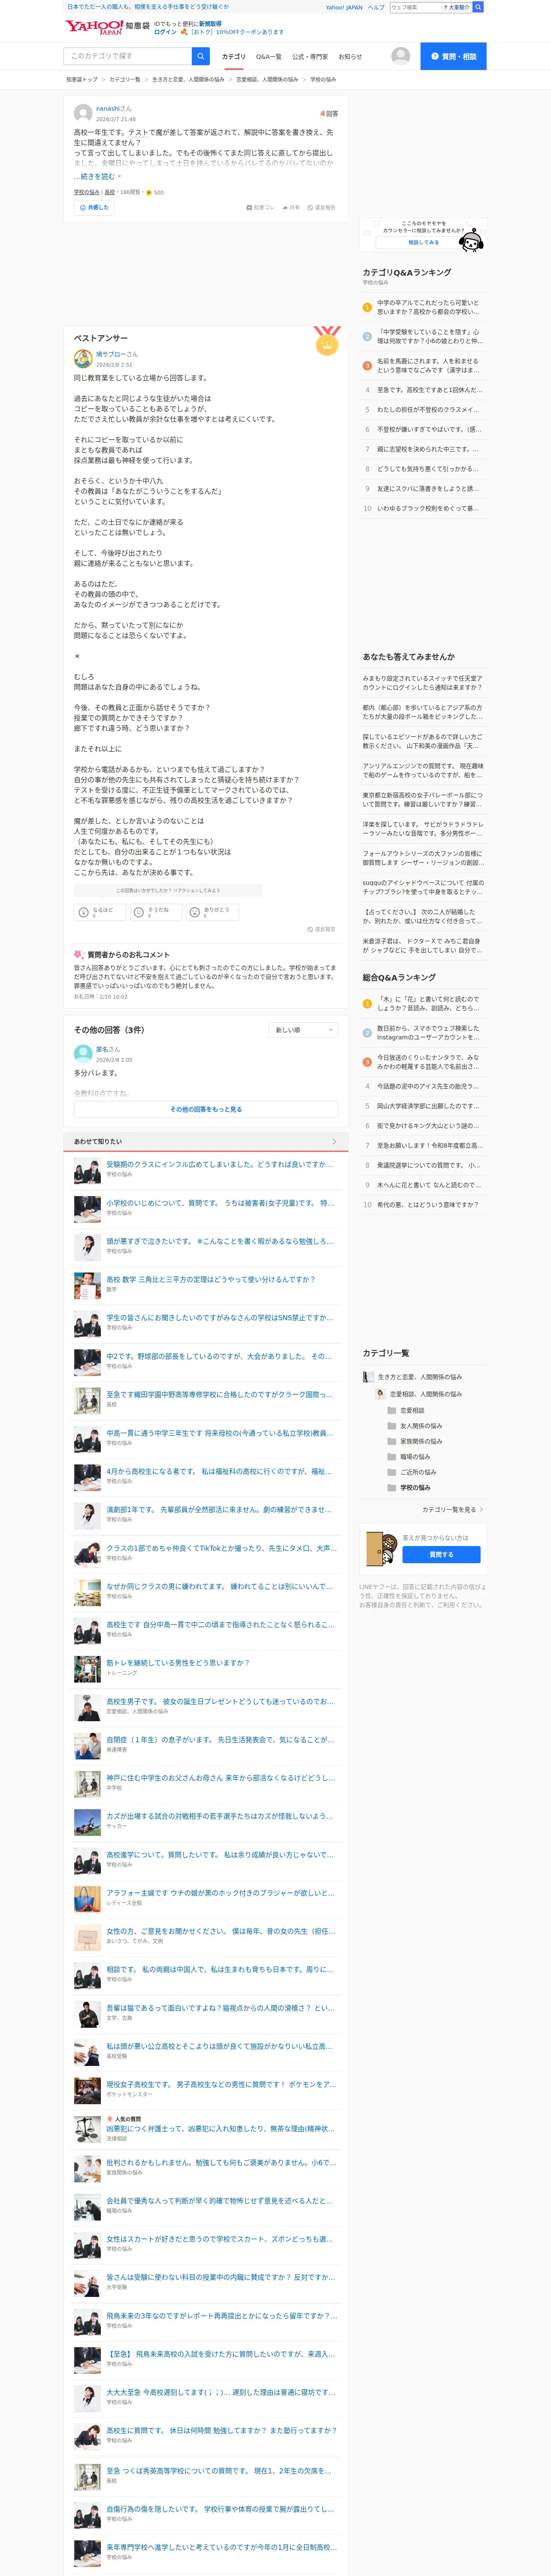Open related question 演劇部1年です

[219, 1509]
